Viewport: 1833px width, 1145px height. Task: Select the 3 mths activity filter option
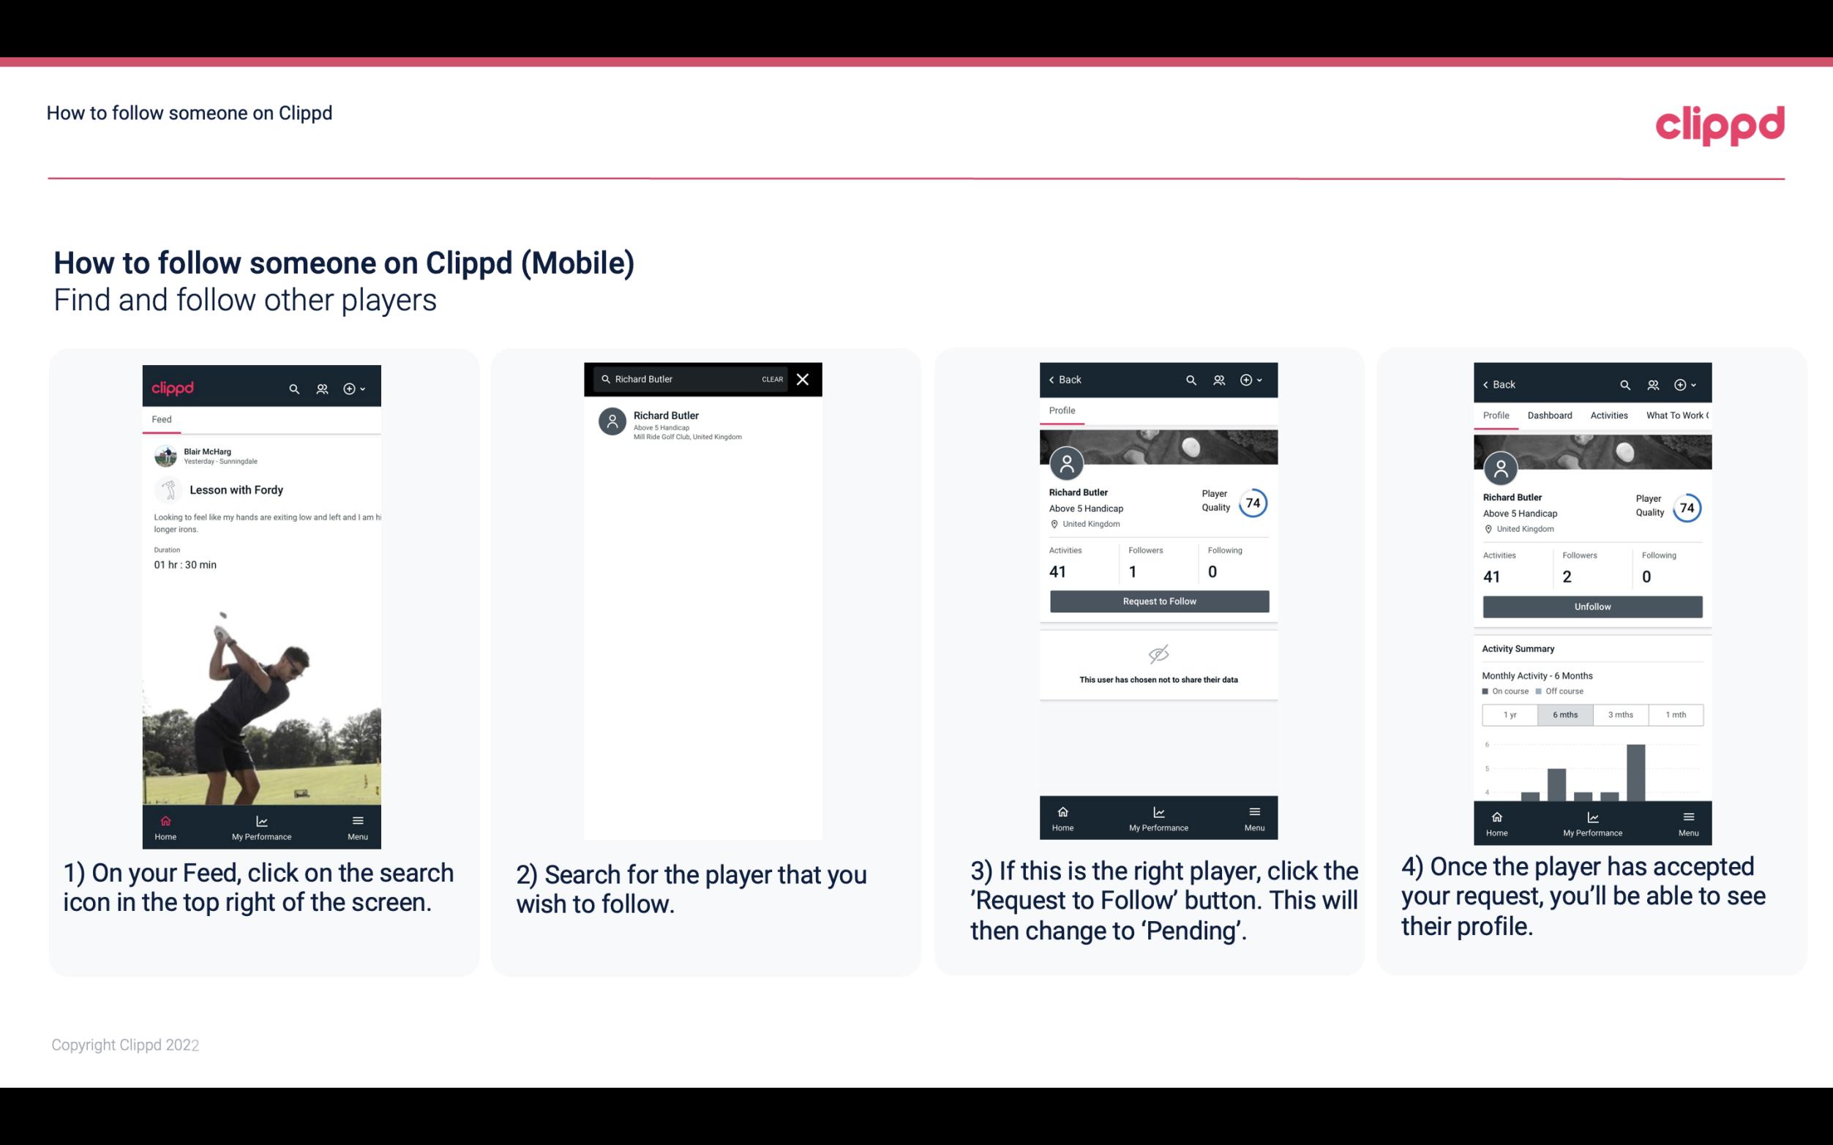click(x=1619, y=713)
